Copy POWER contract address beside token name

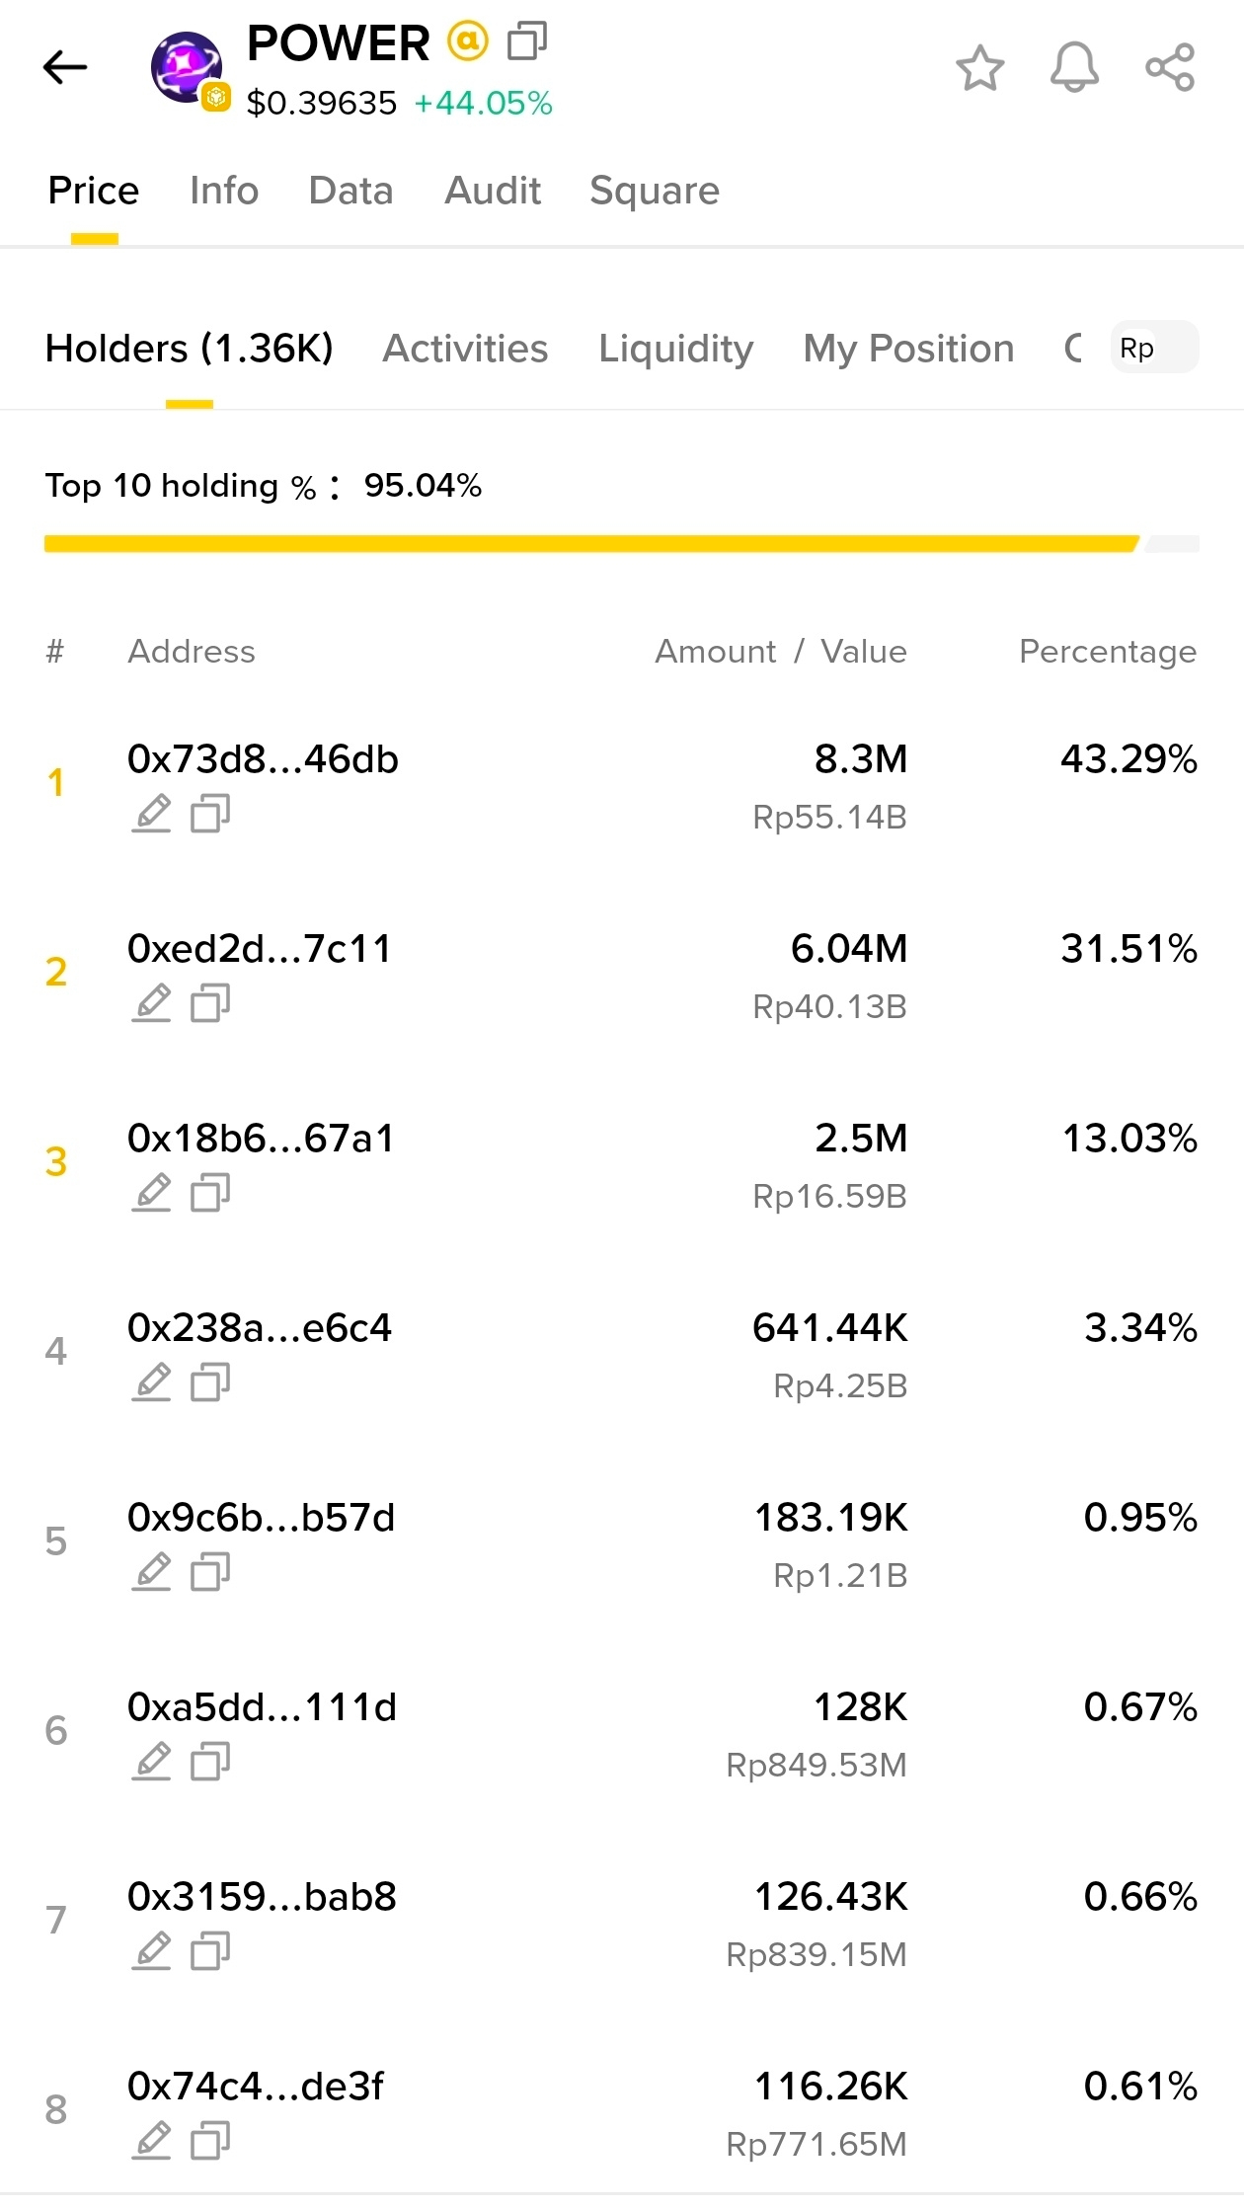(527, 41)
